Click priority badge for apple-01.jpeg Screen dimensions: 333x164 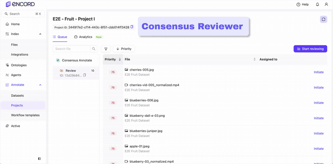[x=113, y=149]
